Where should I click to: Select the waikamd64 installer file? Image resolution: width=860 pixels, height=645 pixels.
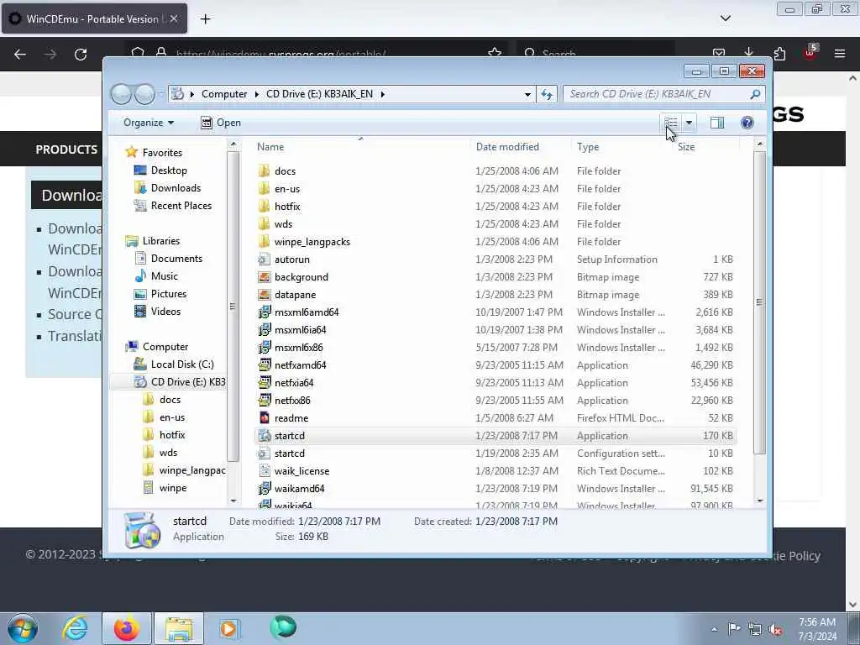pos(496,489)
